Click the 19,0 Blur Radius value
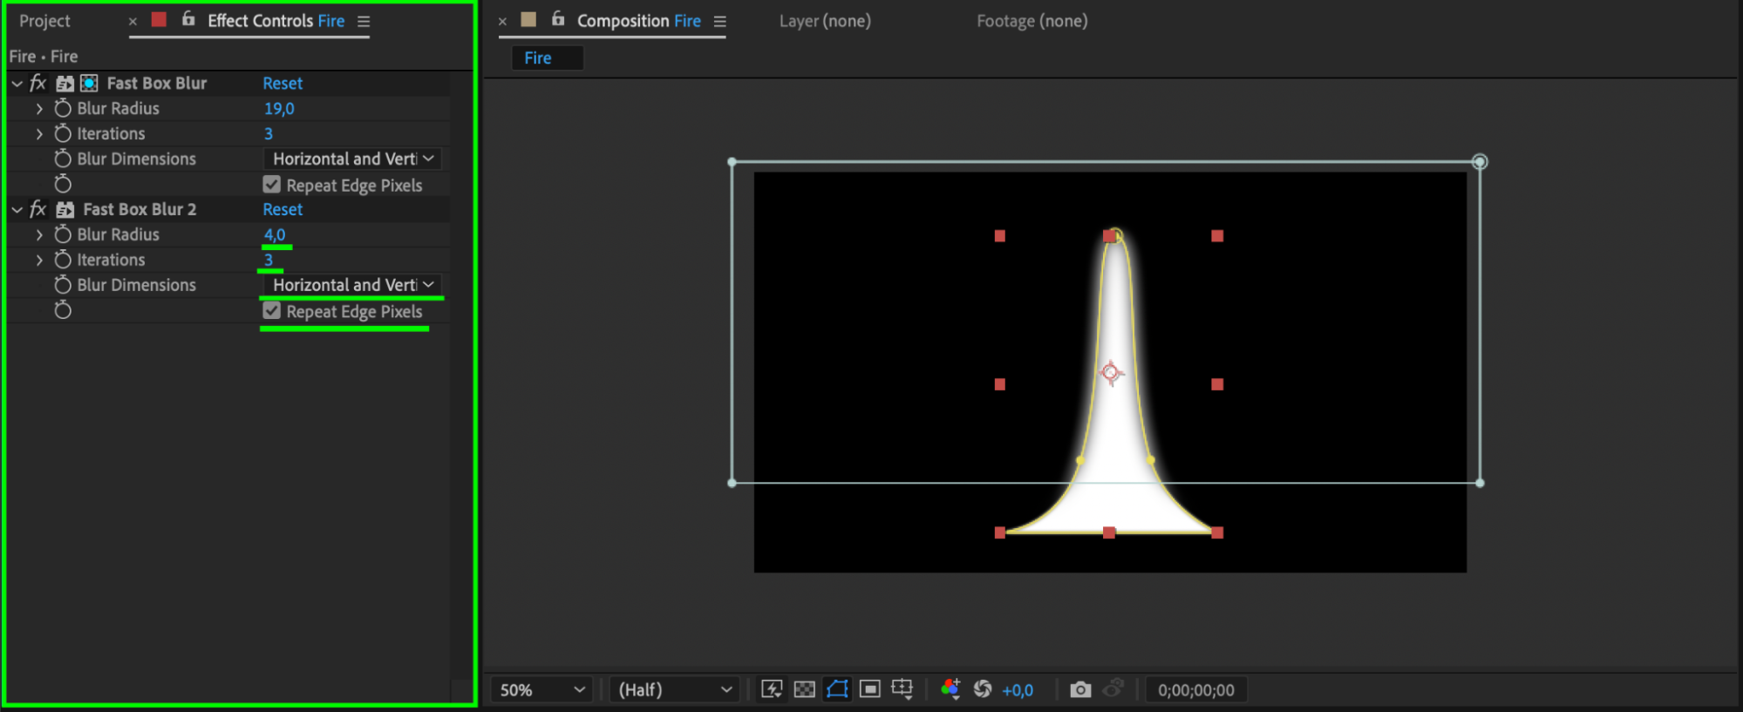The image size is (1743, 712). click(x=279, y=109)
